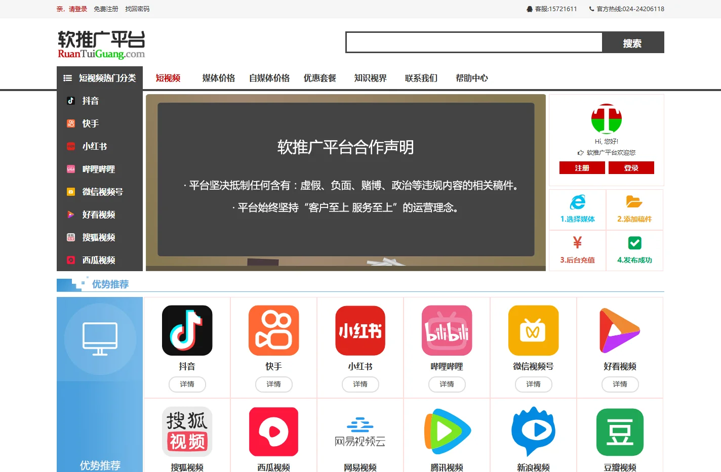The width and height of the screenshot is (721, 472).
Task: Open the large 西瓜视频 logo
Action: 274,432
